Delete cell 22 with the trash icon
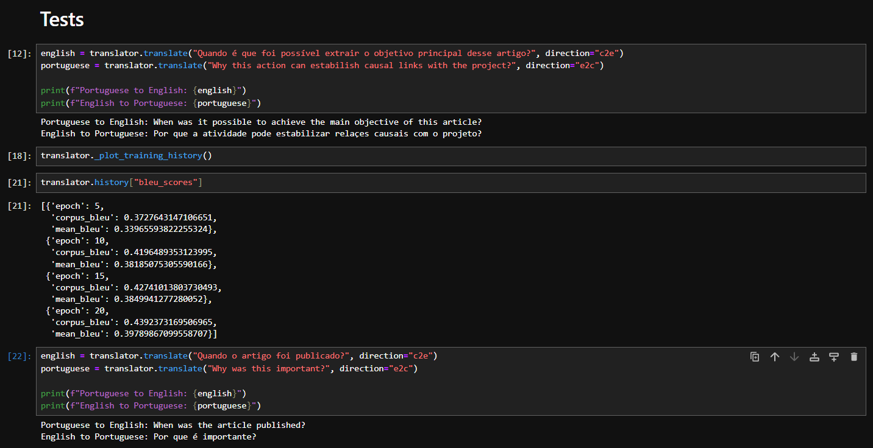The height and width of the screenshot is (448, 873). [x=854, y=357]
